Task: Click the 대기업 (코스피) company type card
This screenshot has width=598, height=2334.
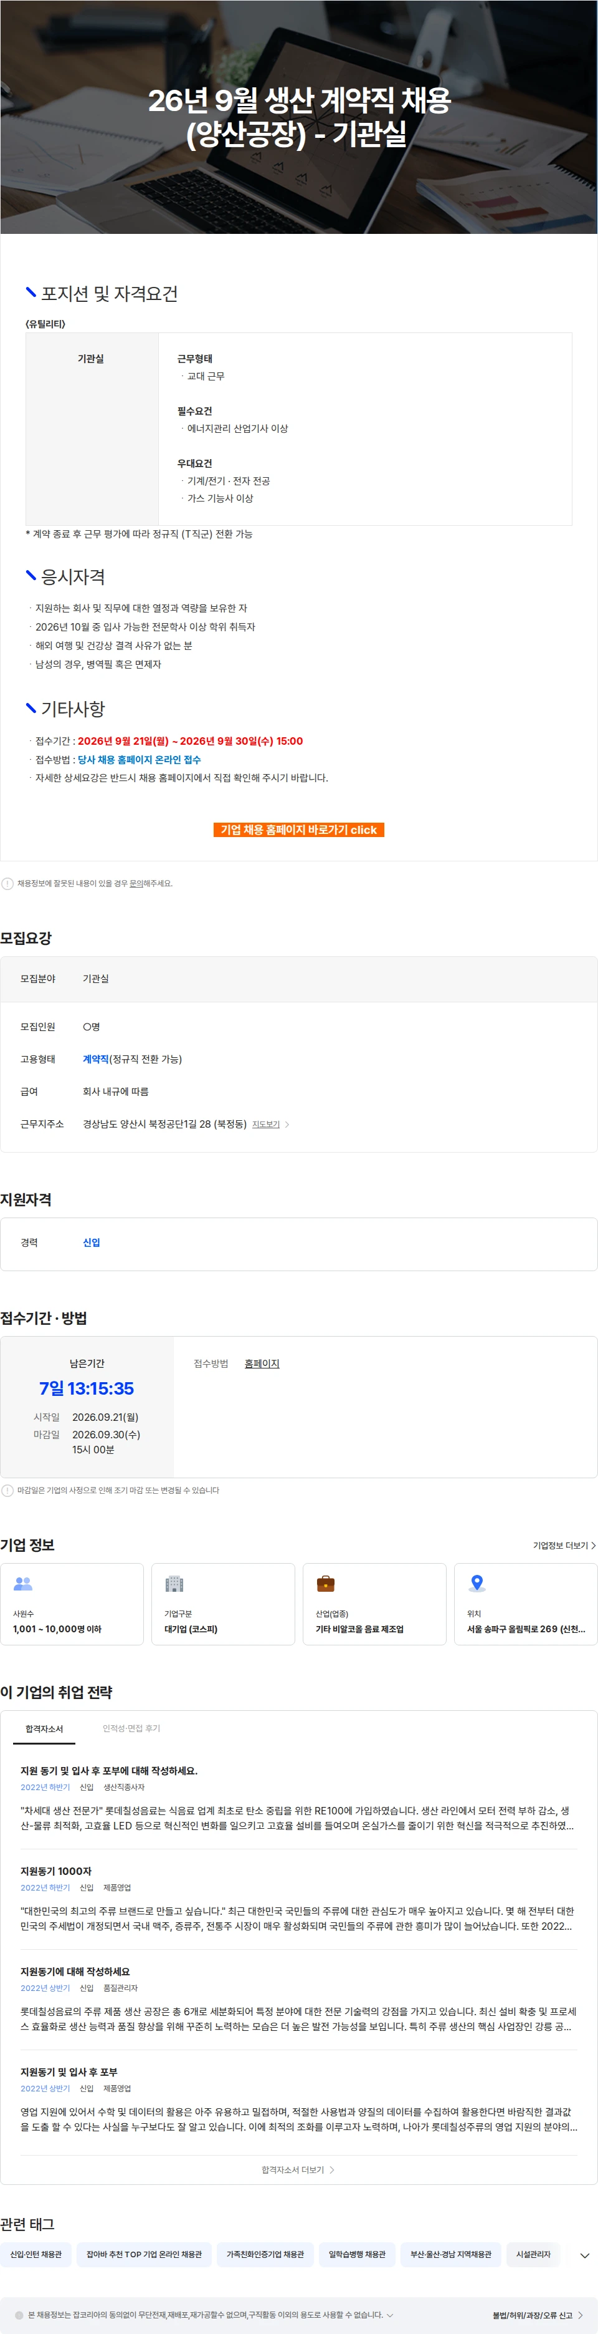Action: coord(224,1604)
